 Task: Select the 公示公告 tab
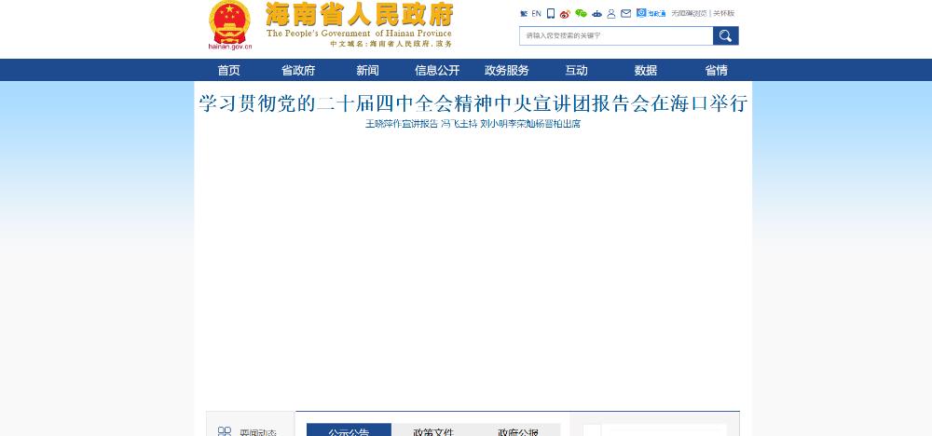[x=349, y=430]
